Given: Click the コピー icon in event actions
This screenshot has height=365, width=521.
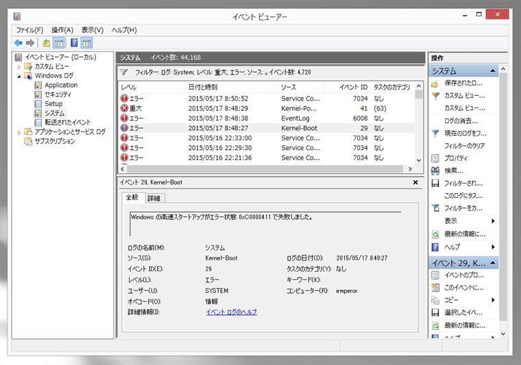Looking at the screenshot, I should (x=435, y=300).
